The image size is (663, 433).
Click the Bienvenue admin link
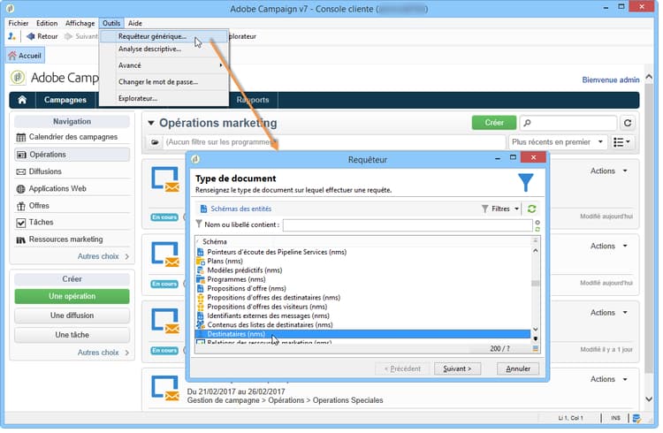click(611, 80)
